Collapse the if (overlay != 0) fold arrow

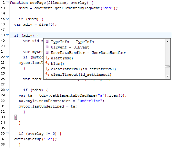7,133
